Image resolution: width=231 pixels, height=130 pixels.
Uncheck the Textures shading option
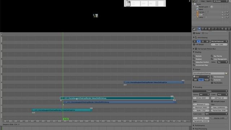coord(194,56)
